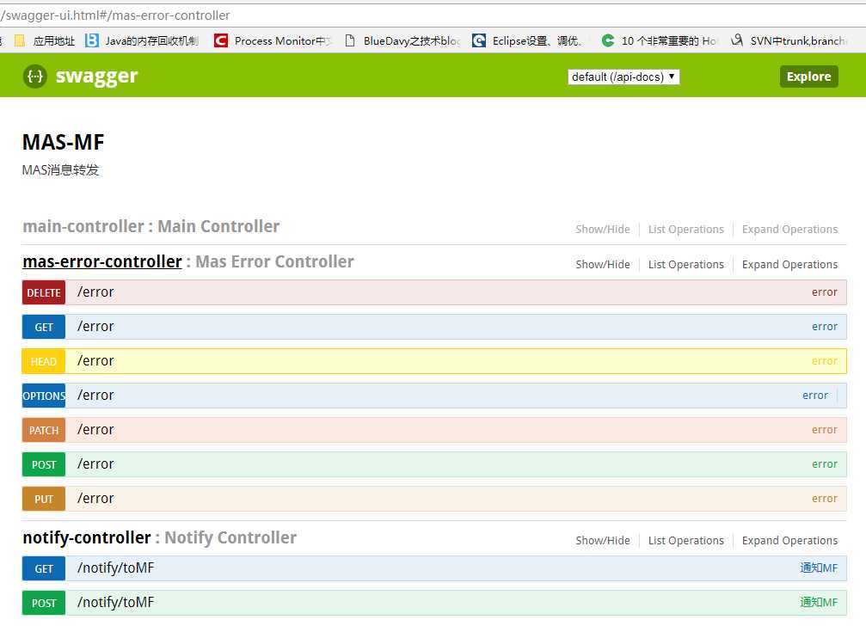Open the BlueDavy之技术blog bookmark
This screenshot has width=866, height=626.
tap(402, 41)
